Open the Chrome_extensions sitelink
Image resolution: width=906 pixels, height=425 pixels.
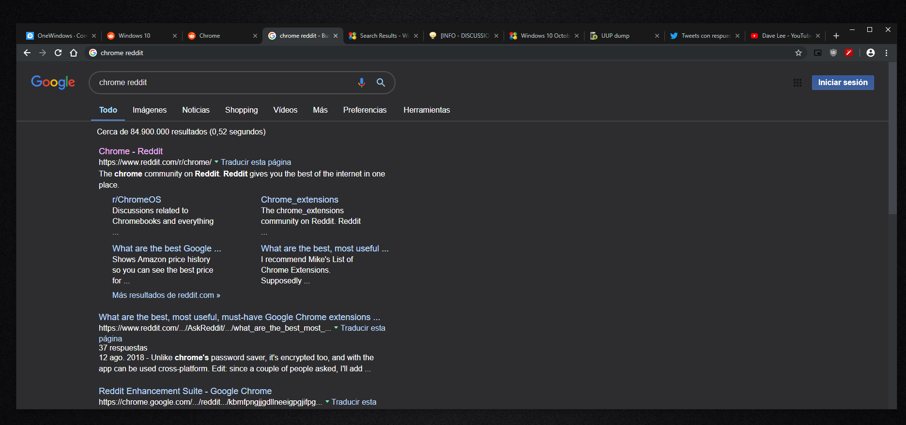(300, 200)
